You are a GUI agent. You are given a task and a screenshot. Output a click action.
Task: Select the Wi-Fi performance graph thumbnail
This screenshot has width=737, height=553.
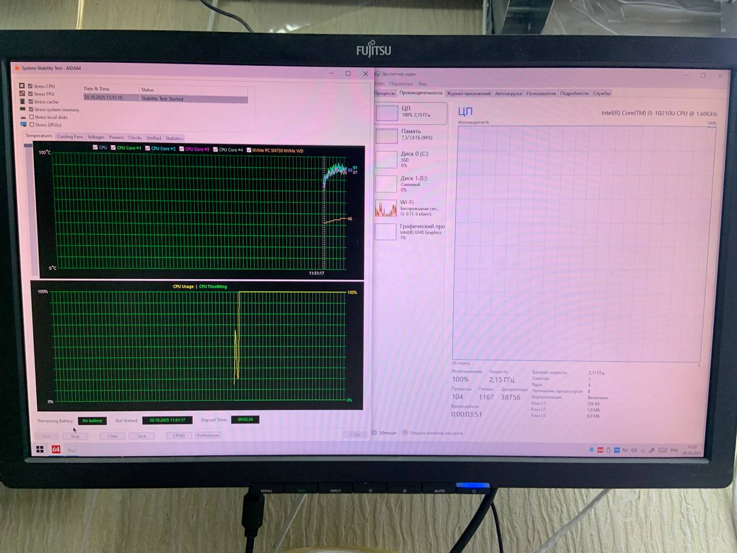pyautogui.click(x=386, y=208)
